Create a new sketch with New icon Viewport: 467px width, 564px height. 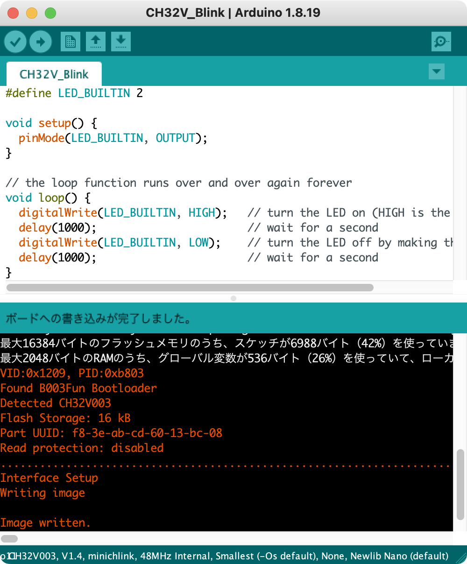tap(71, 42)
